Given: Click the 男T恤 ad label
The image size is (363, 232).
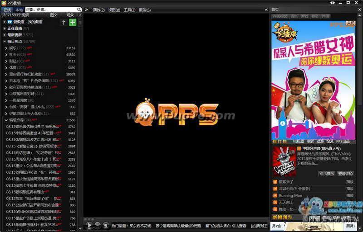Looking at the screenshot, I should [277, 226].
